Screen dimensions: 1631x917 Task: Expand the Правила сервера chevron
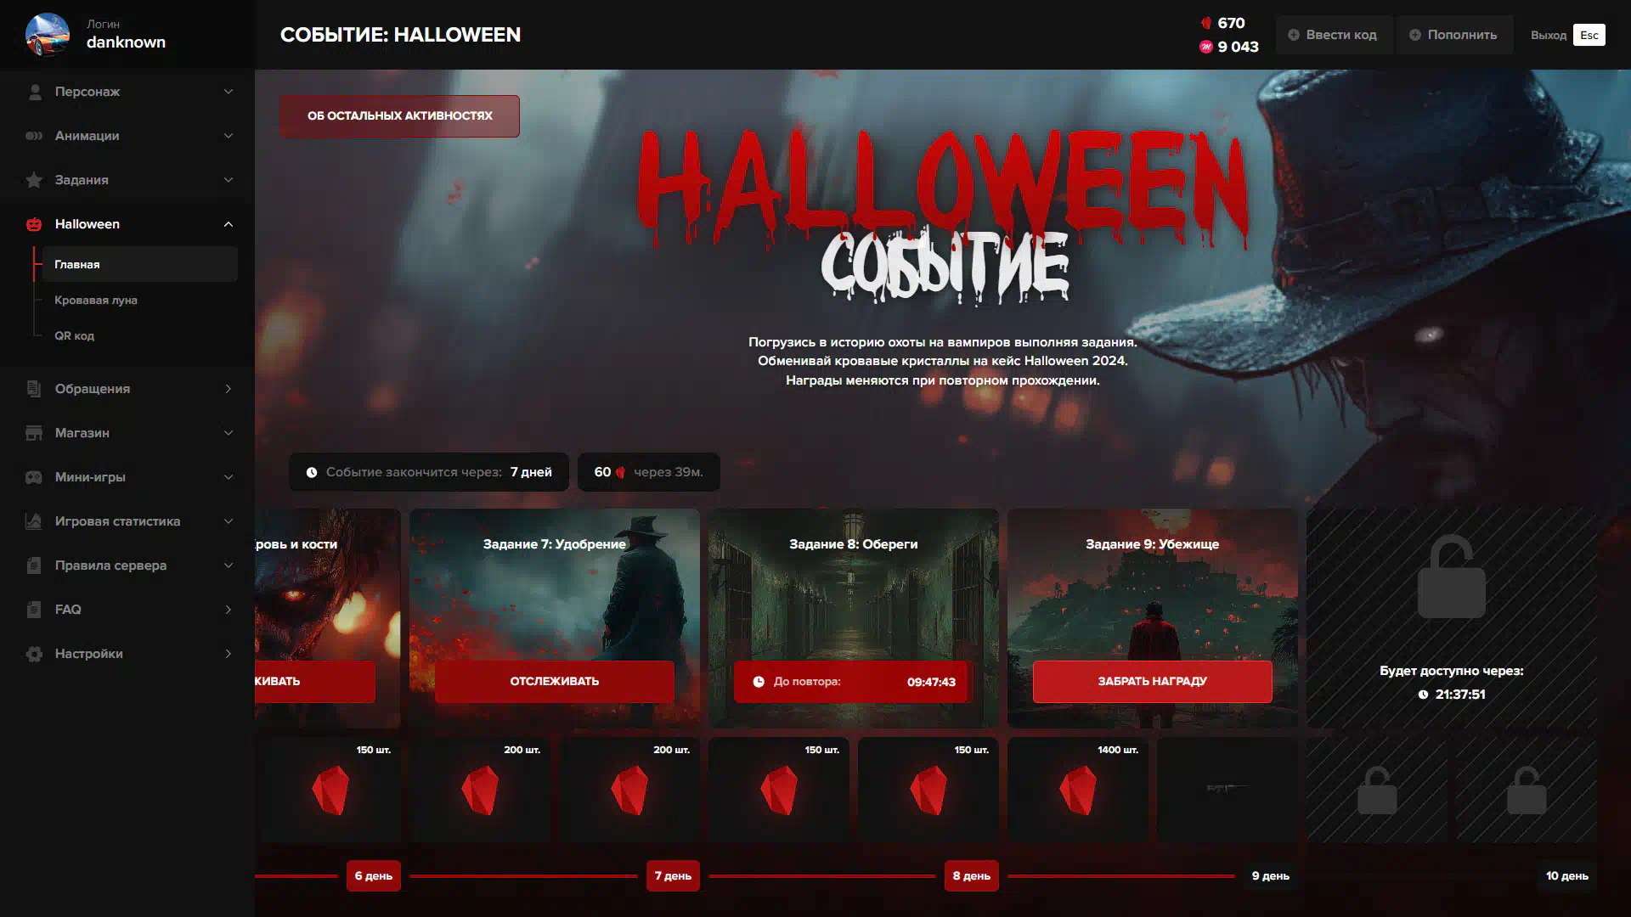[x=228, y=565]
